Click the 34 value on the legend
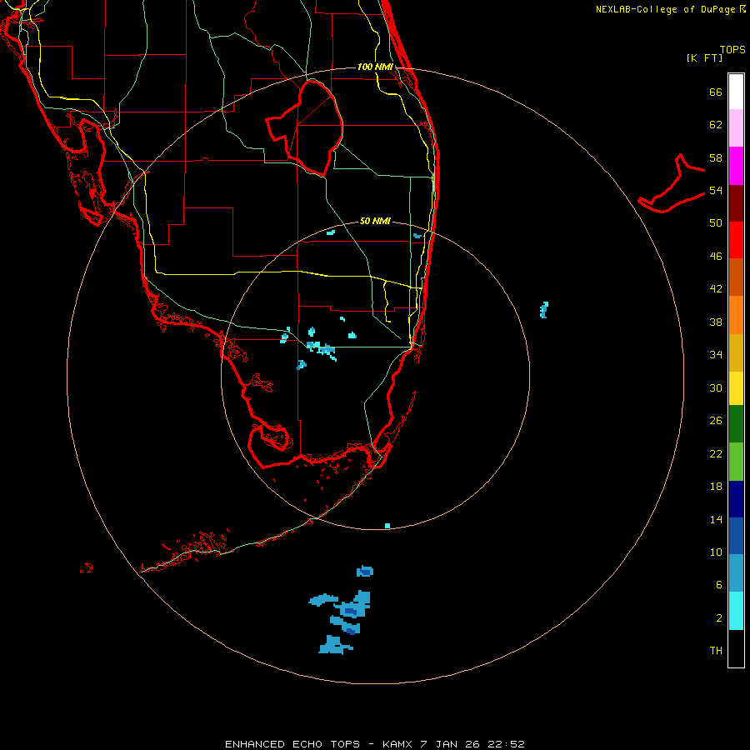The image size is (750, 750). [716, 355]
